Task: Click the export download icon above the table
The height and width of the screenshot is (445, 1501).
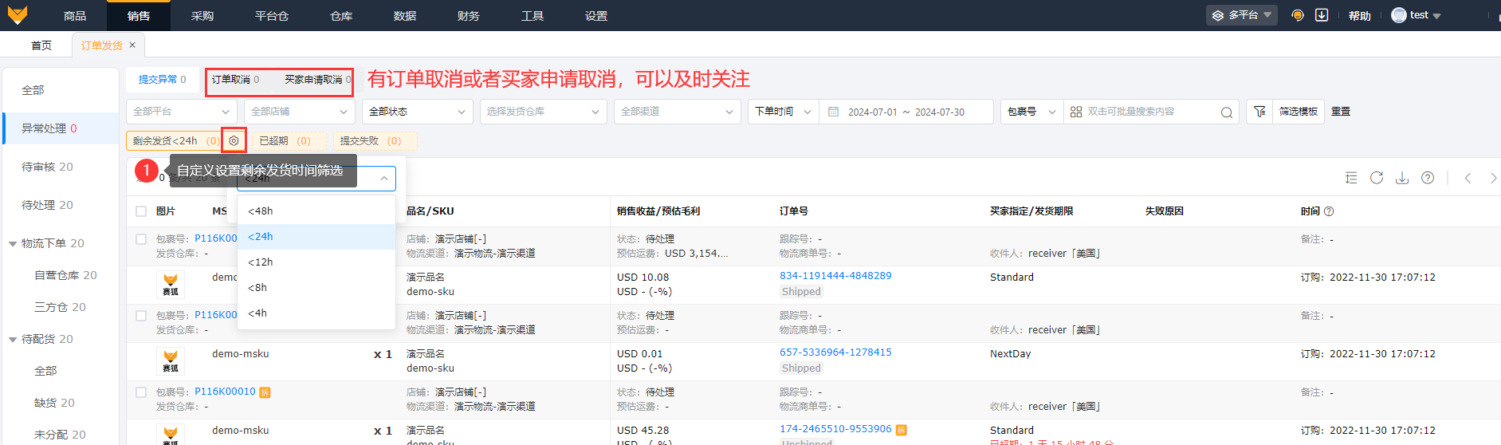Action: coord(1402,178)
